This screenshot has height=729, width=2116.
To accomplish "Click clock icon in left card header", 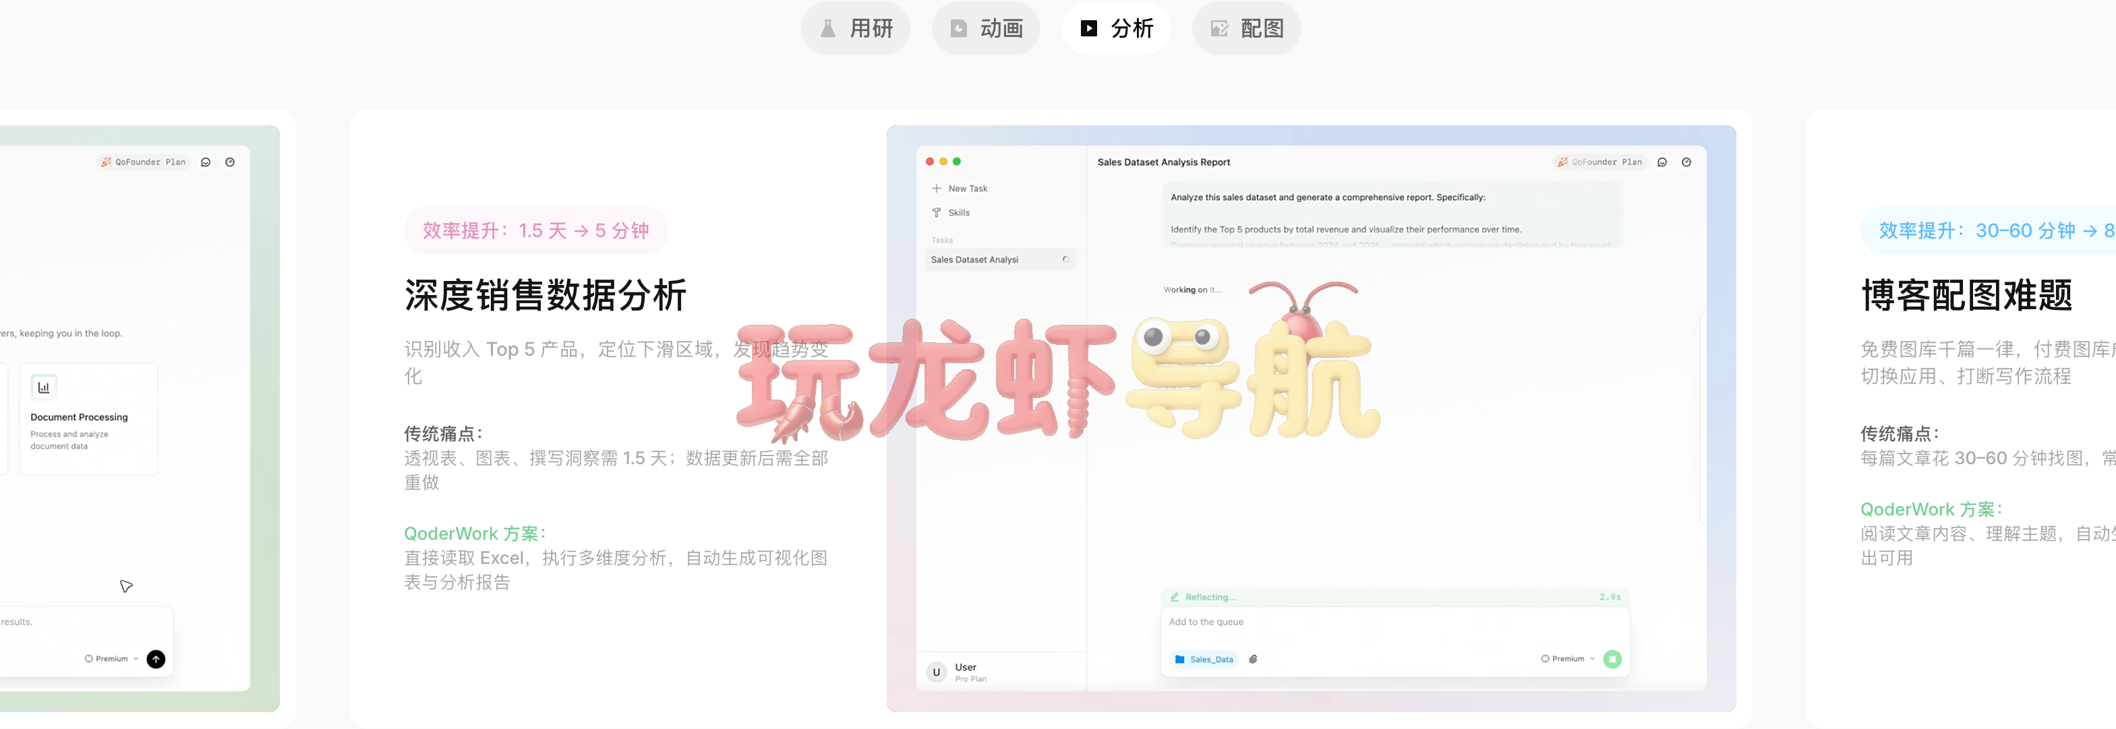I will pyautogui.click(x=230, y=162).
